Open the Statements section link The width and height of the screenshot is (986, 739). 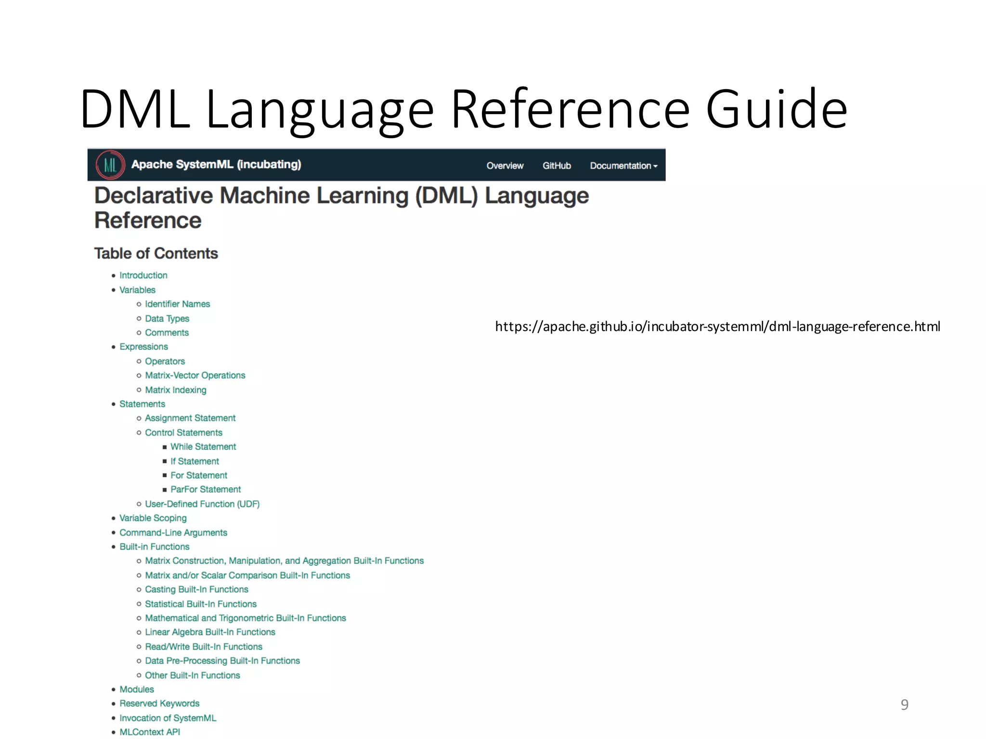142,404
